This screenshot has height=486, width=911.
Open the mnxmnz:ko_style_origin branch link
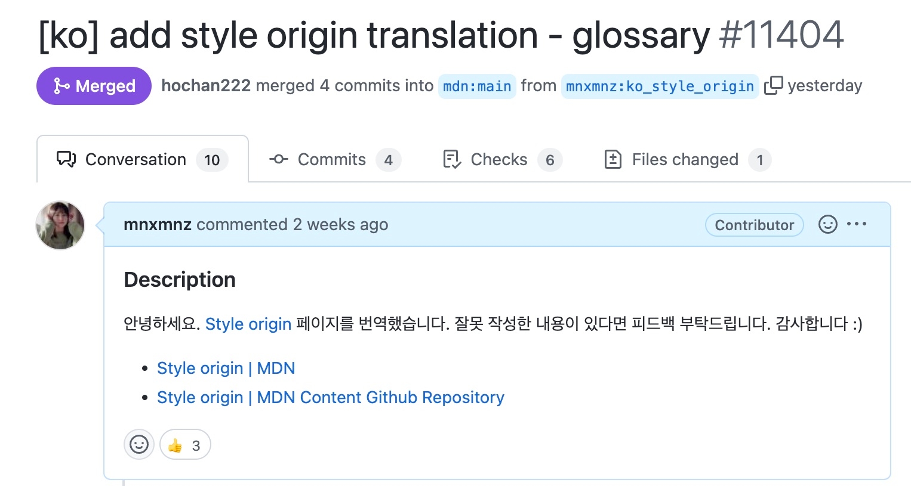(x=660, y=86)
